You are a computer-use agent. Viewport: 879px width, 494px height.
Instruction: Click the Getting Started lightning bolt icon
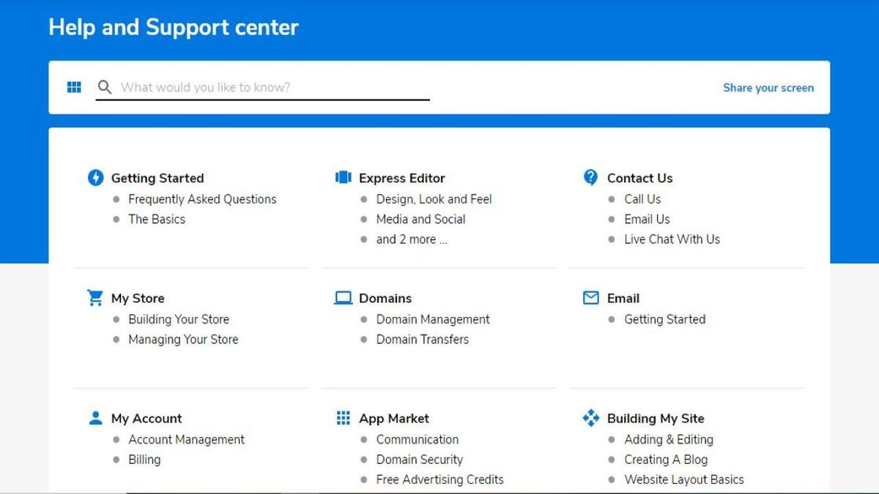coord(94,177)
